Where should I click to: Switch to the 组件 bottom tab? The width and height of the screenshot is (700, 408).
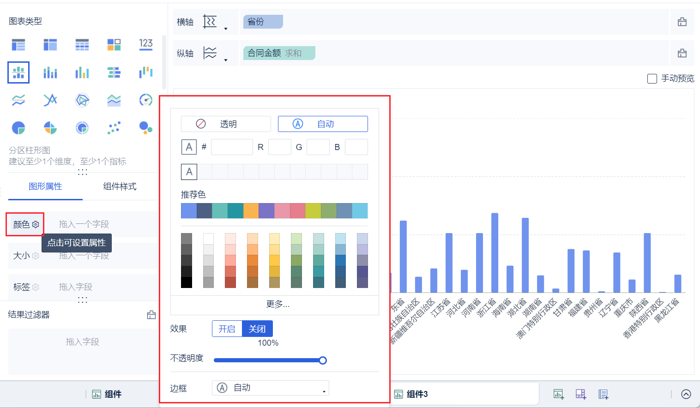click(x=107, y=394)
